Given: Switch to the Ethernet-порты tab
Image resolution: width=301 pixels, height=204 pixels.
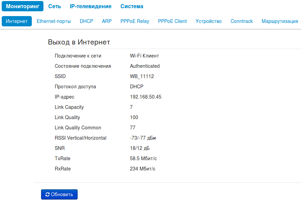Looking at the screenshot, I should 54,21.
